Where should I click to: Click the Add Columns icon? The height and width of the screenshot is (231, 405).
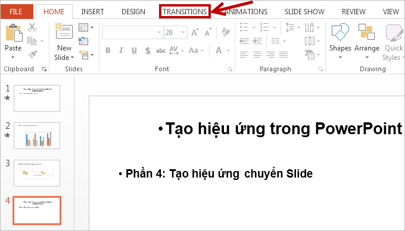click(275, 41)
